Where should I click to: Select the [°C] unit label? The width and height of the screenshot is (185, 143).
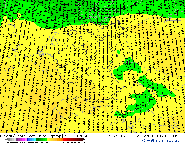(x=67, y=136)
